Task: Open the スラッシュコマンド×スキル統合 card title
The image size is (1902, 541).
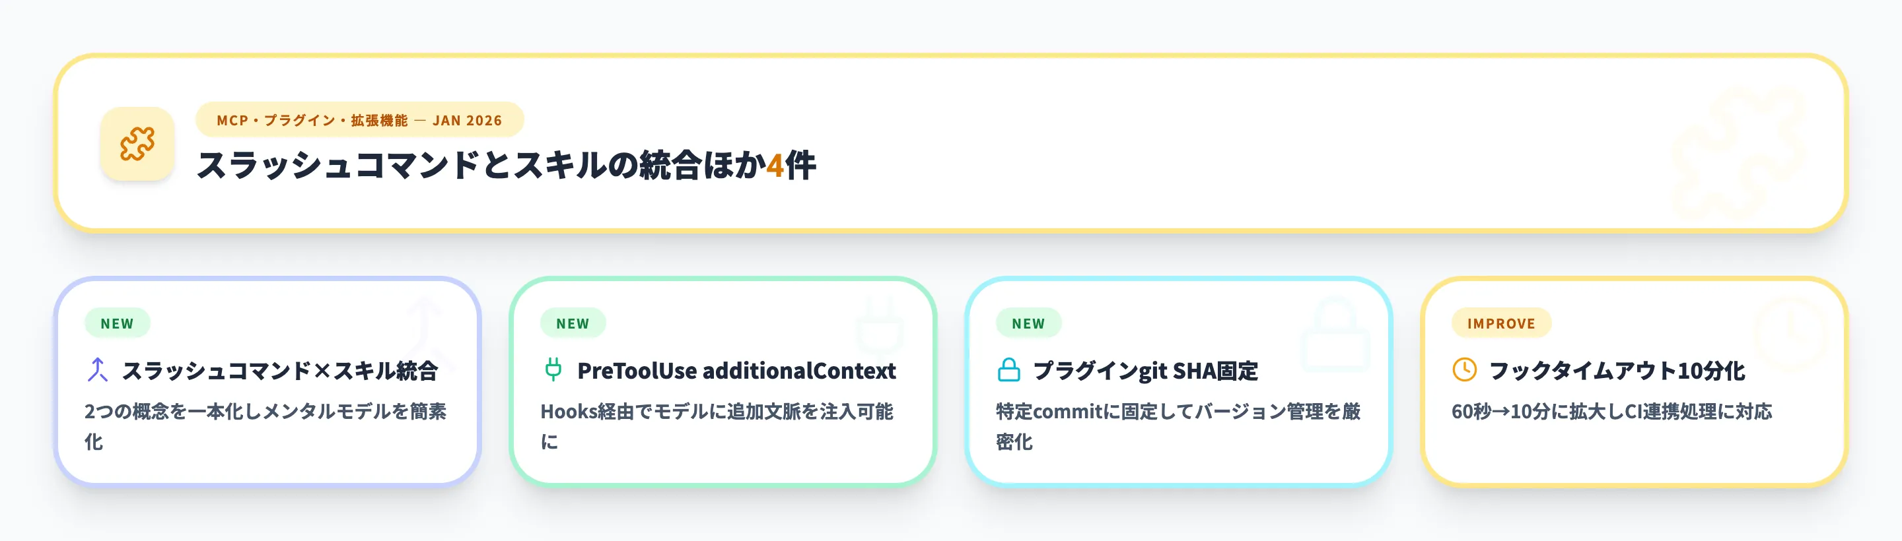Action: coord(280,371)
